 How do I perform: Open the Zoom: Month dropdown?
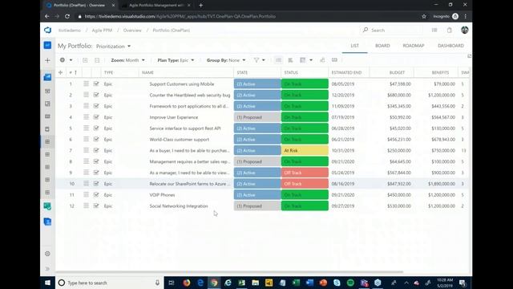pos(127,60)
